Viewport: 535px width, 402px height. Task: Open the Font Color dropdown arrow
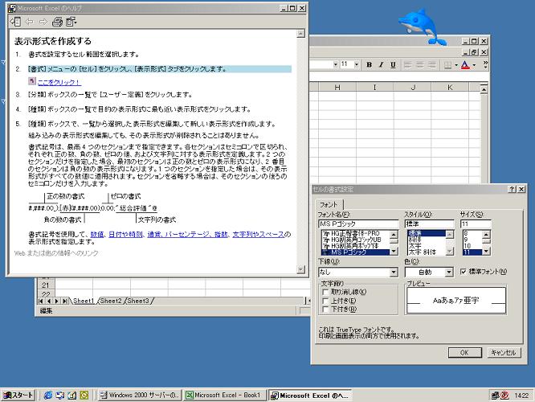474,64
